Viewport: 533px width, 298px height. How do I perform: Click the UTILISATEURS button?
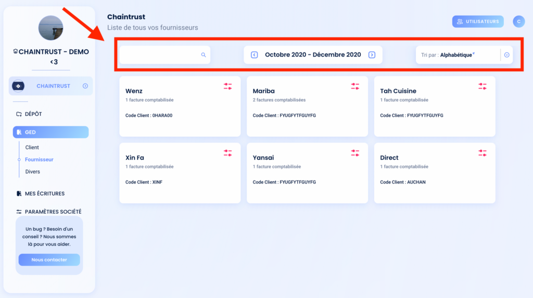pos(478,21)
